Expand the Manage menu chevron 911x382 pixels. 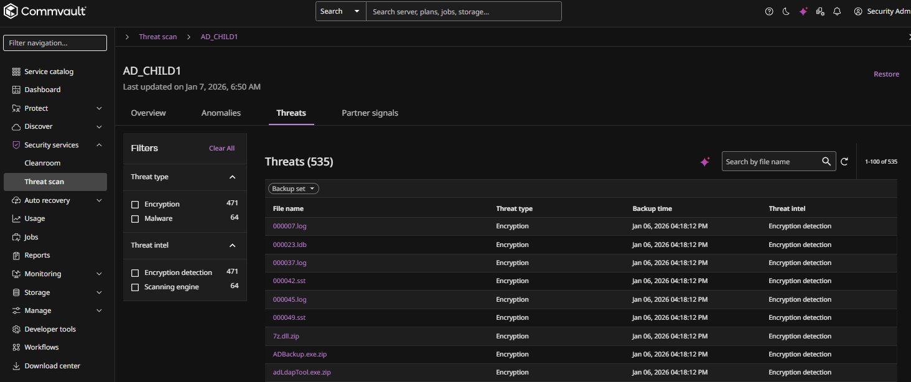(99, 310)
